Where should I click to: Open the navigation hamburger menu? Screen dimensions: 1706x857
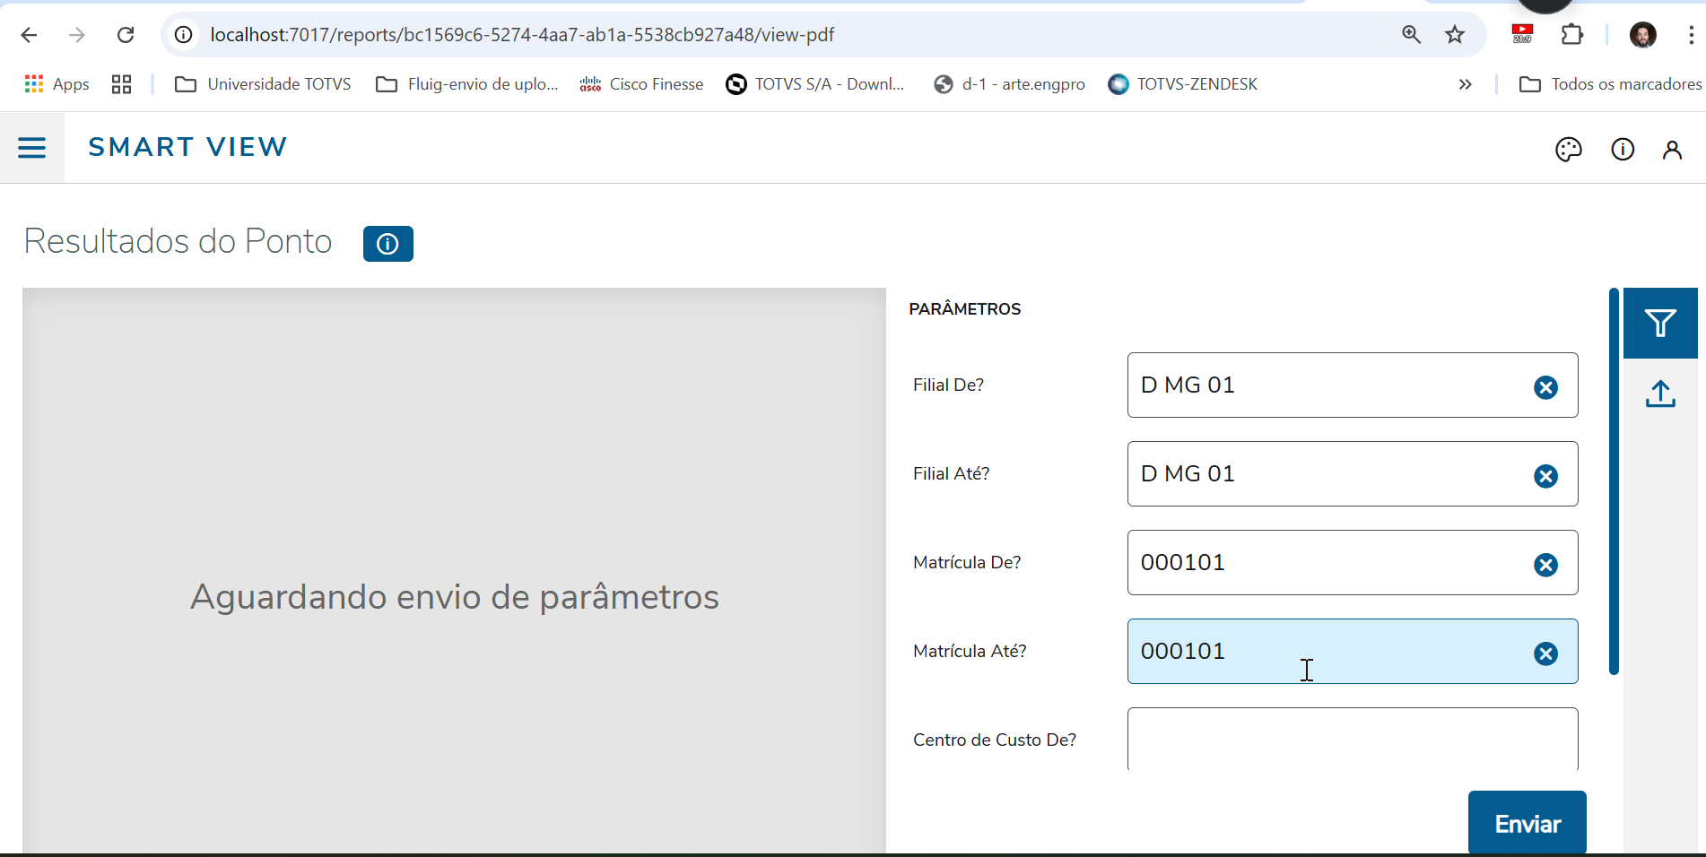(31, 147)
